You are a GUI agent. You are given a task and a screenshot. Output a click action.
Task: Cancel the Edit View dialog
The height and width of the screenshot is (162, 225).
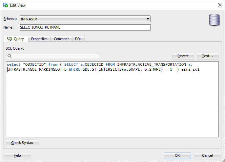(207, 155)
